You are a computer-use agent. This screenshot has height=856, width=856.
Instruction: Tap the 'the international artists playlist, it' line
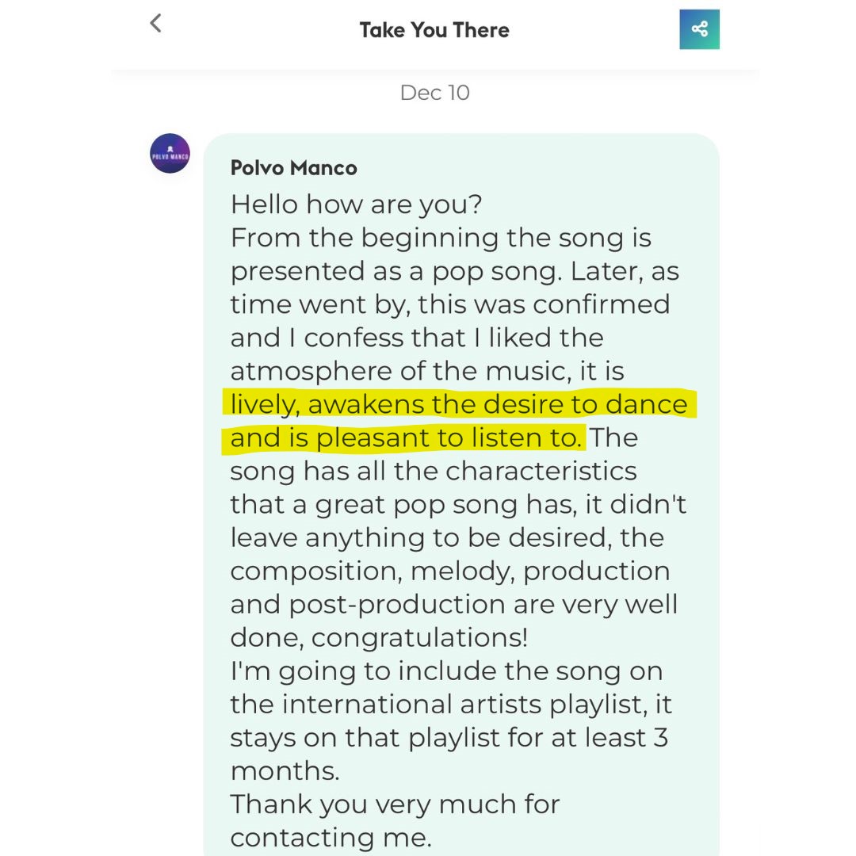coord(451,705)
